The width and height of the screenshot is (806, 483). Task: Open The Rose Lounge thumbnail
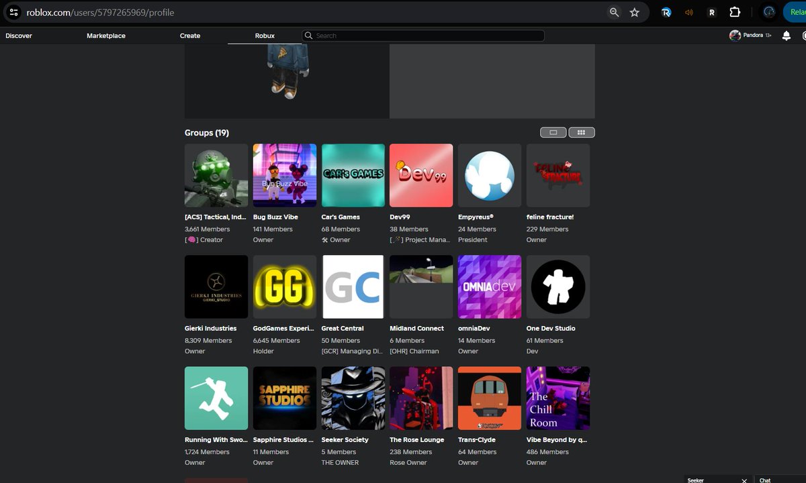(x=421, y=398)
